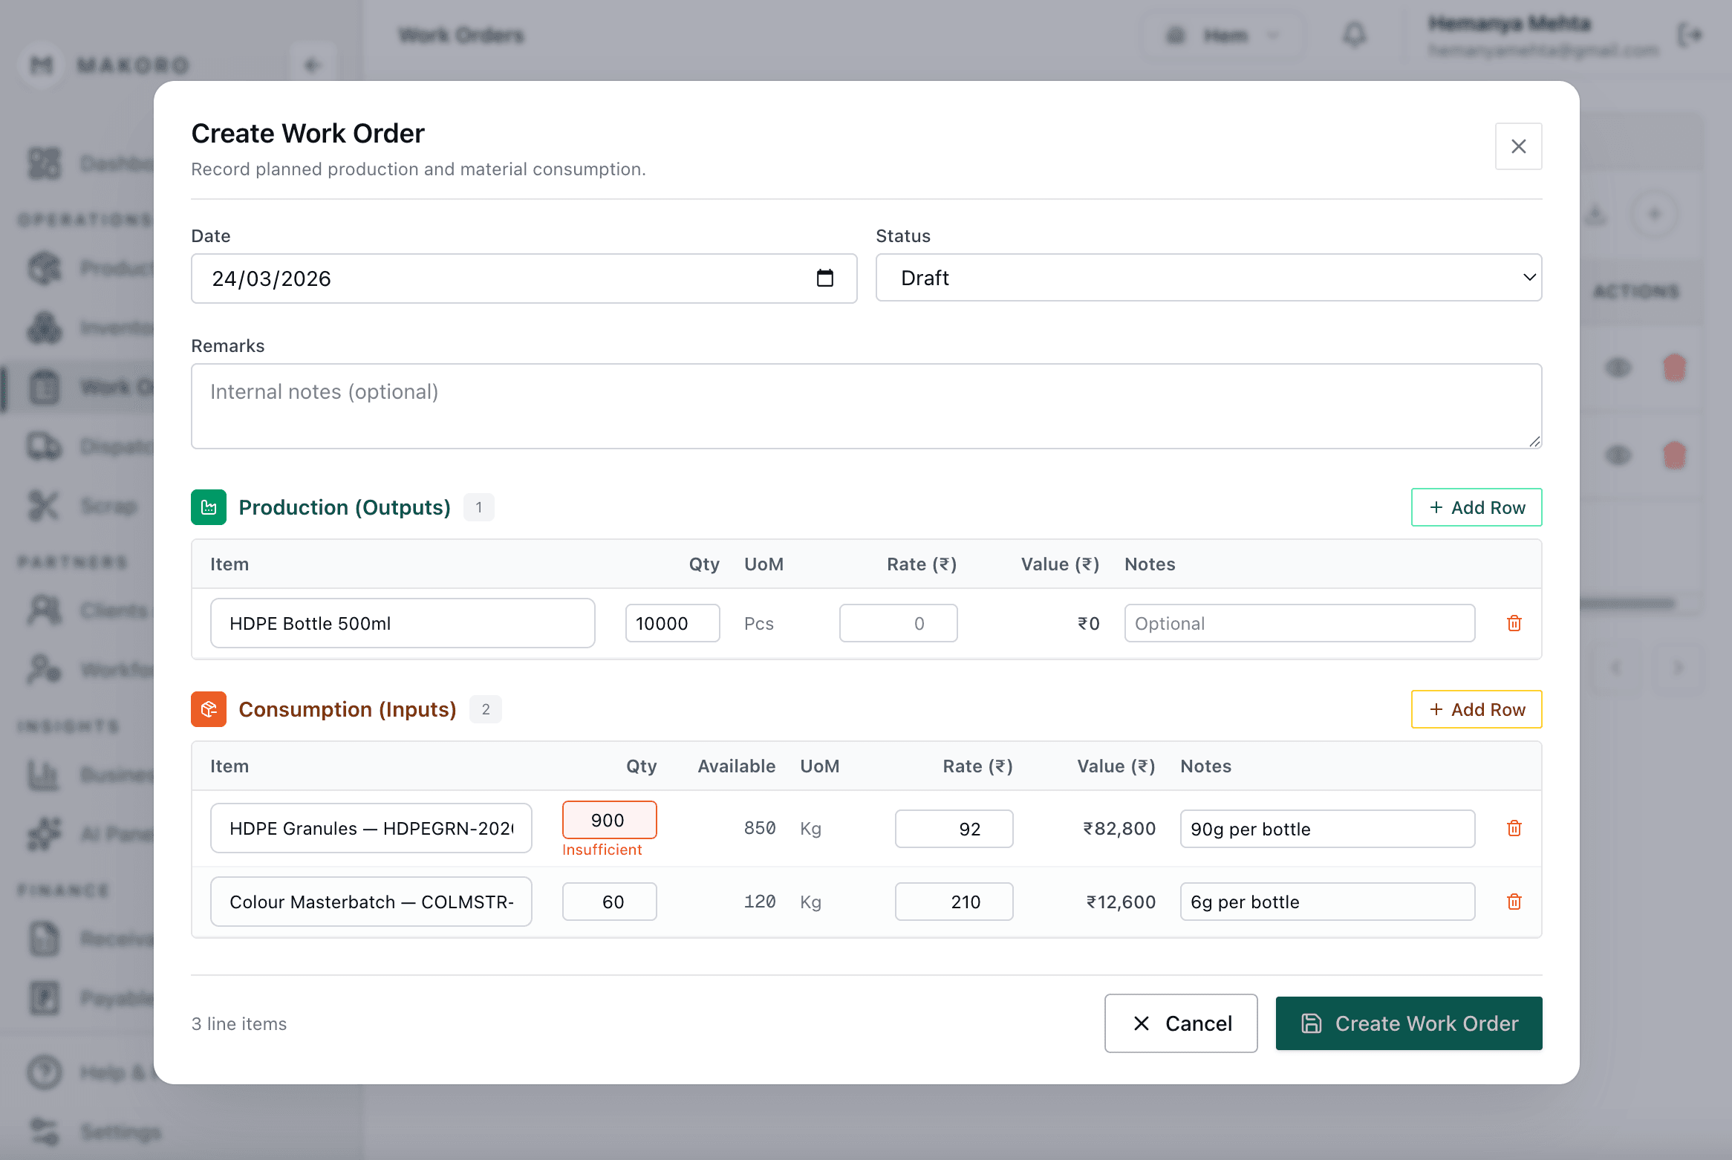
Task: Click the Rate field showing 92
Action: pyautogui.click(x=954, y=829)
